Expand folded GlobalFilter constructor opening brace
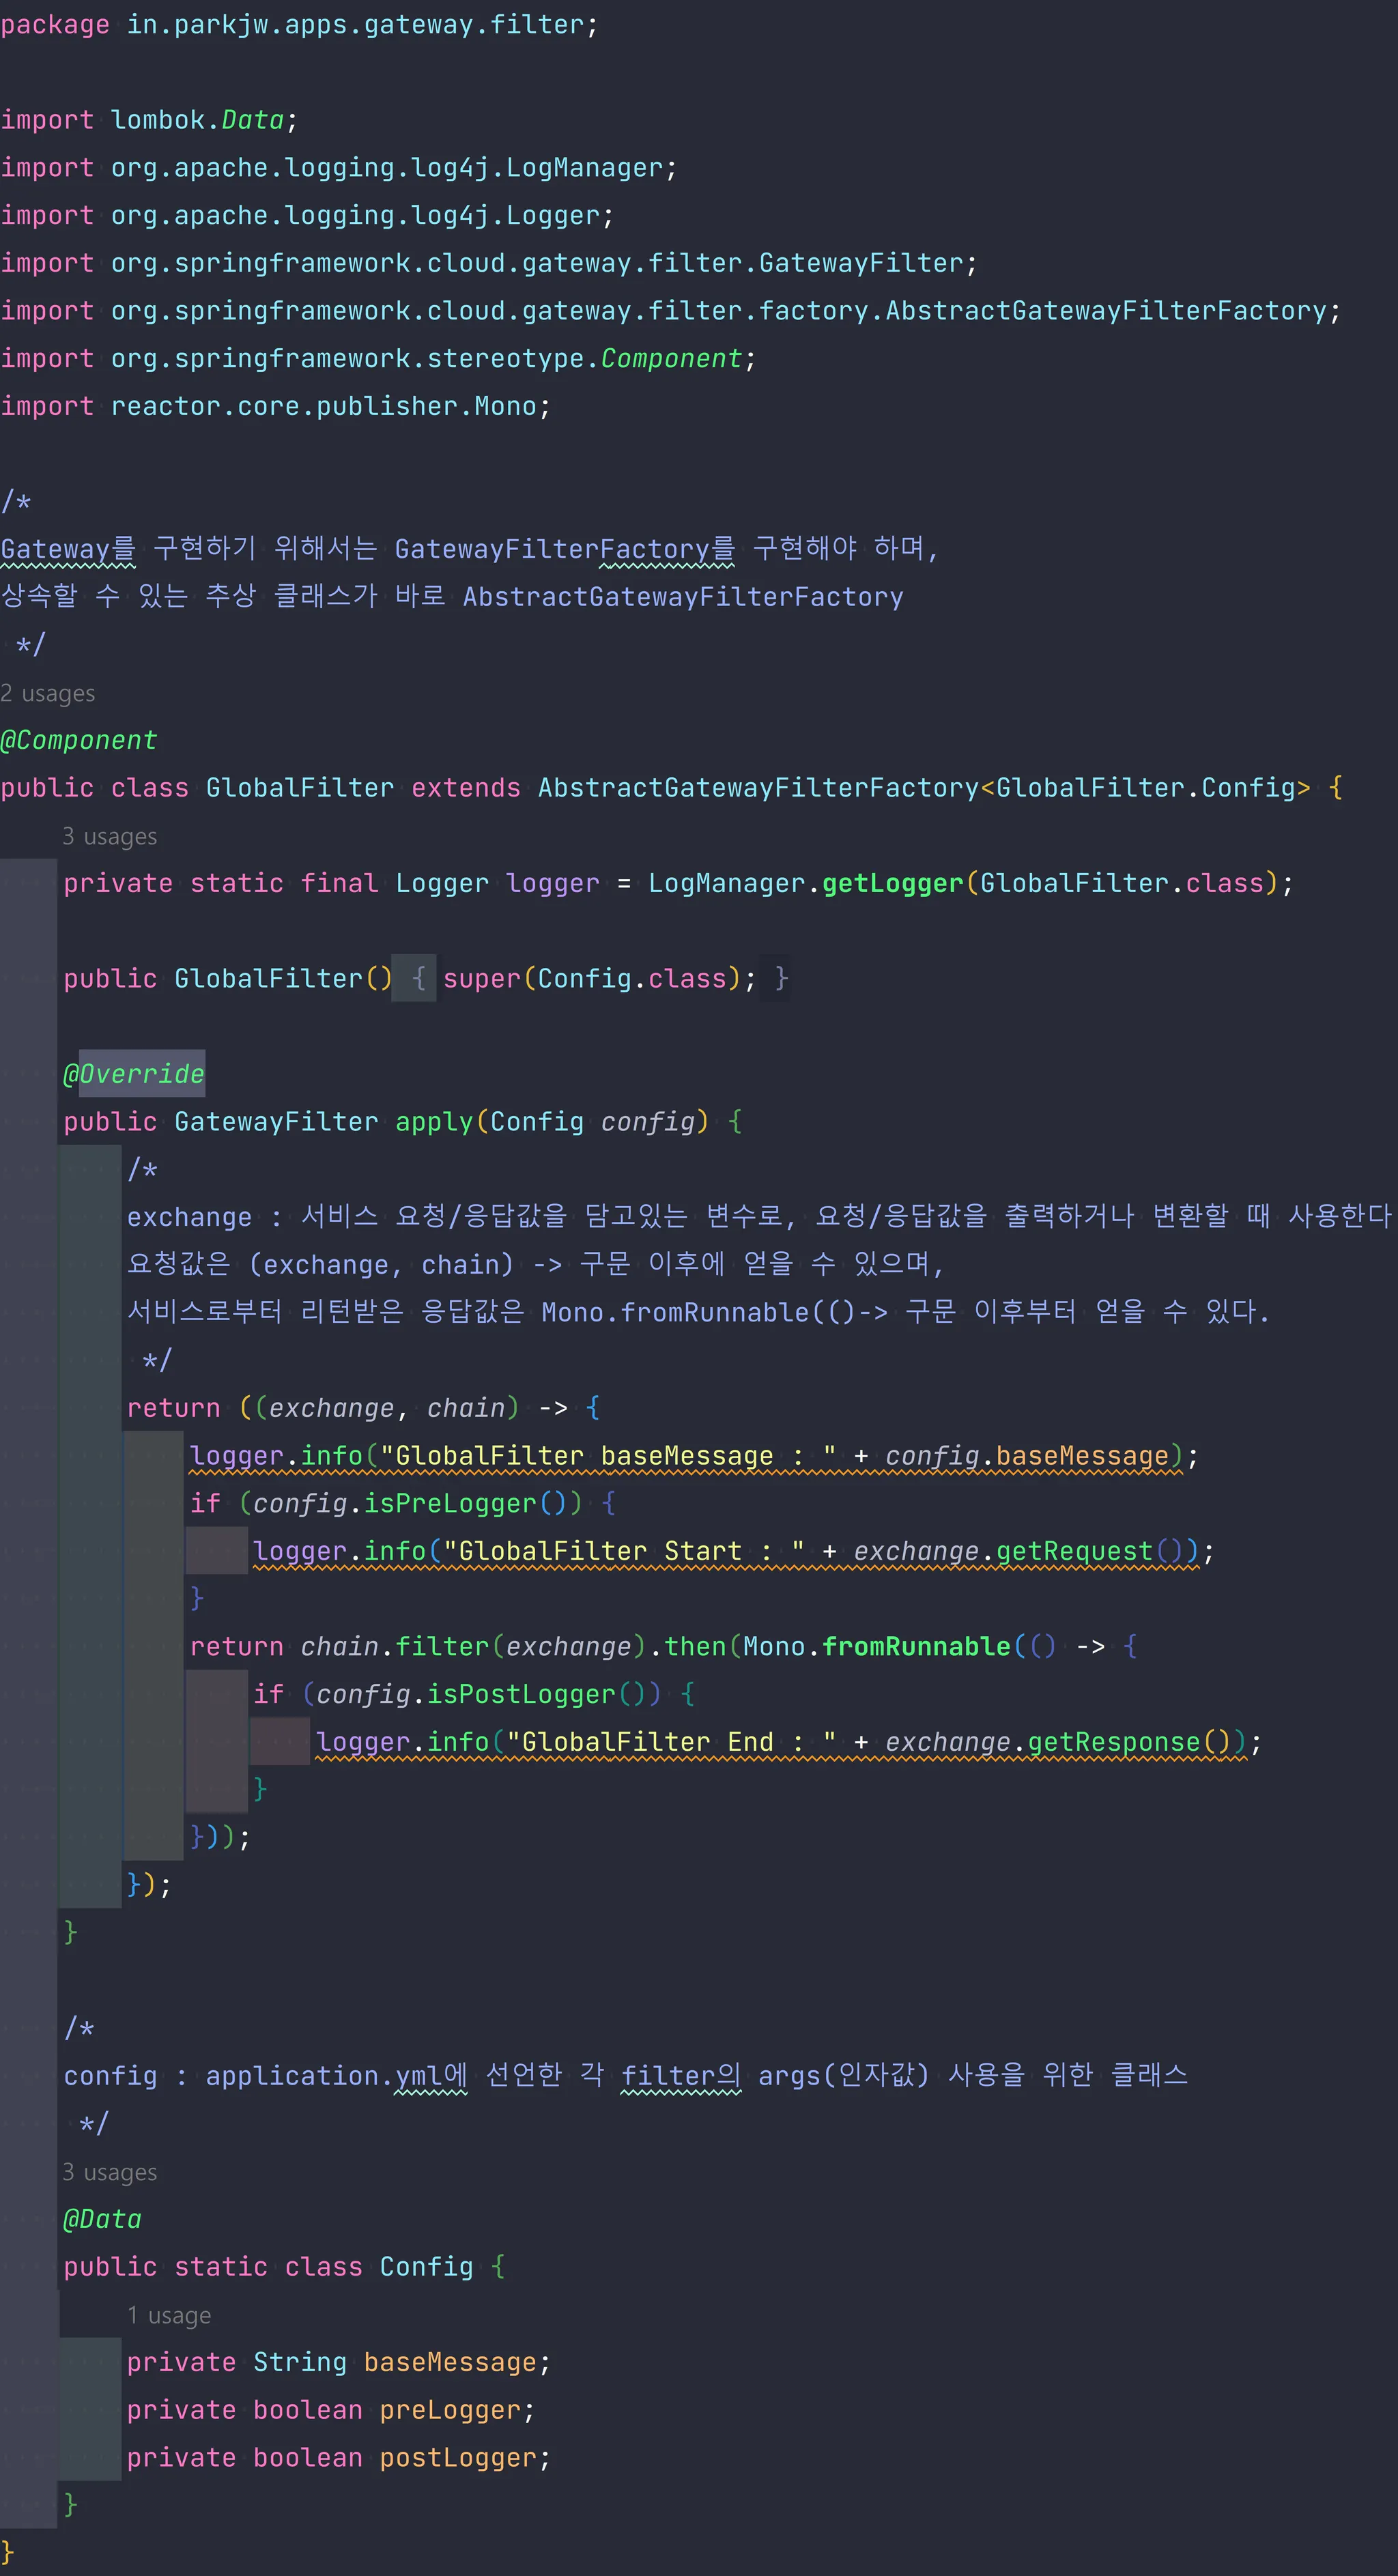The height and width of the screenshot is (2576, 1398). tap(419, 978)
